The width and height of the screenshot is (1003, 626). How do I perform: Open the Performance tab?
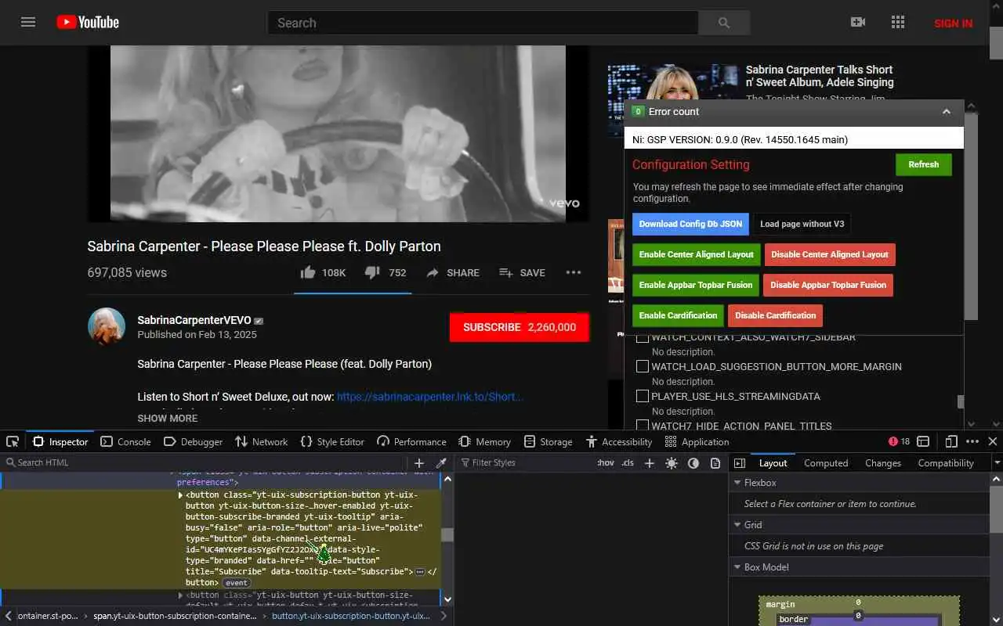(411, 441)
